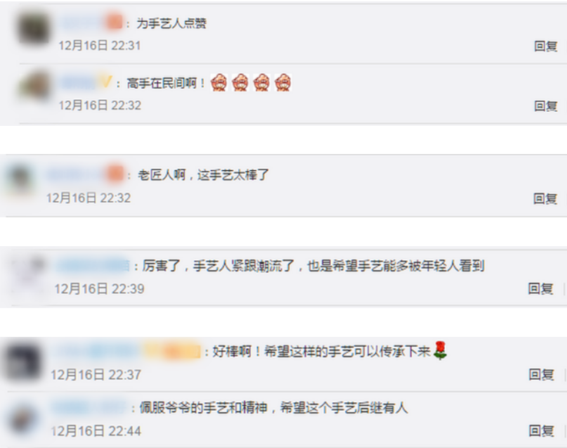Reply to the comment posted at 22:37
Viewport: 567px width, 448px height.
click(541, 375)
